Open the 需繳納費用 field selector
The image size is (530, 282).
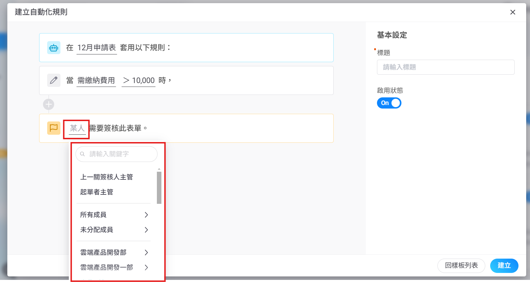click(96, 81)
